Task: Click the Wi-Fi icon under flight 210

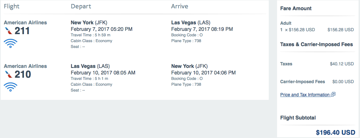Action: pyautogui.click(x=11, y=87)
